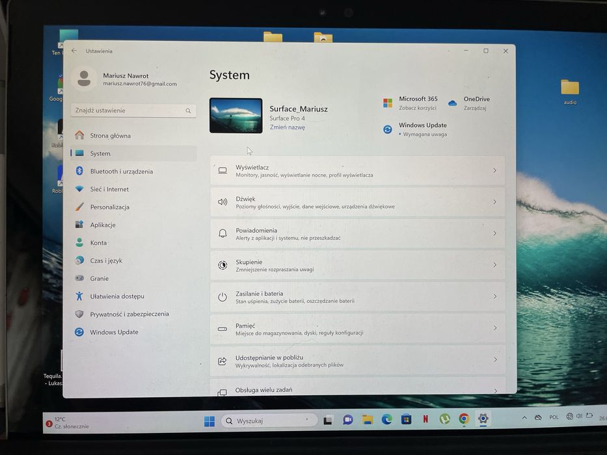Click the Wyszukaj taskbar search box
The image size is (607, 455).
269,421
